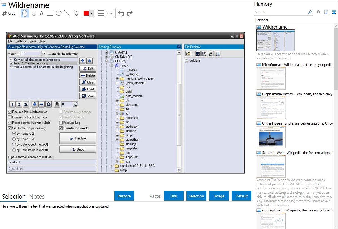
Task: Open the color picker dropdown arrow
Action: [x=92, y=13]
